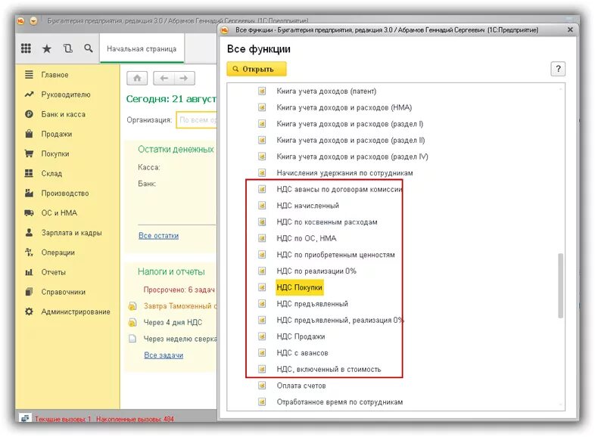Click Просрочено: 6 задач text
This screenshot has width=595, height=437.
179,290
